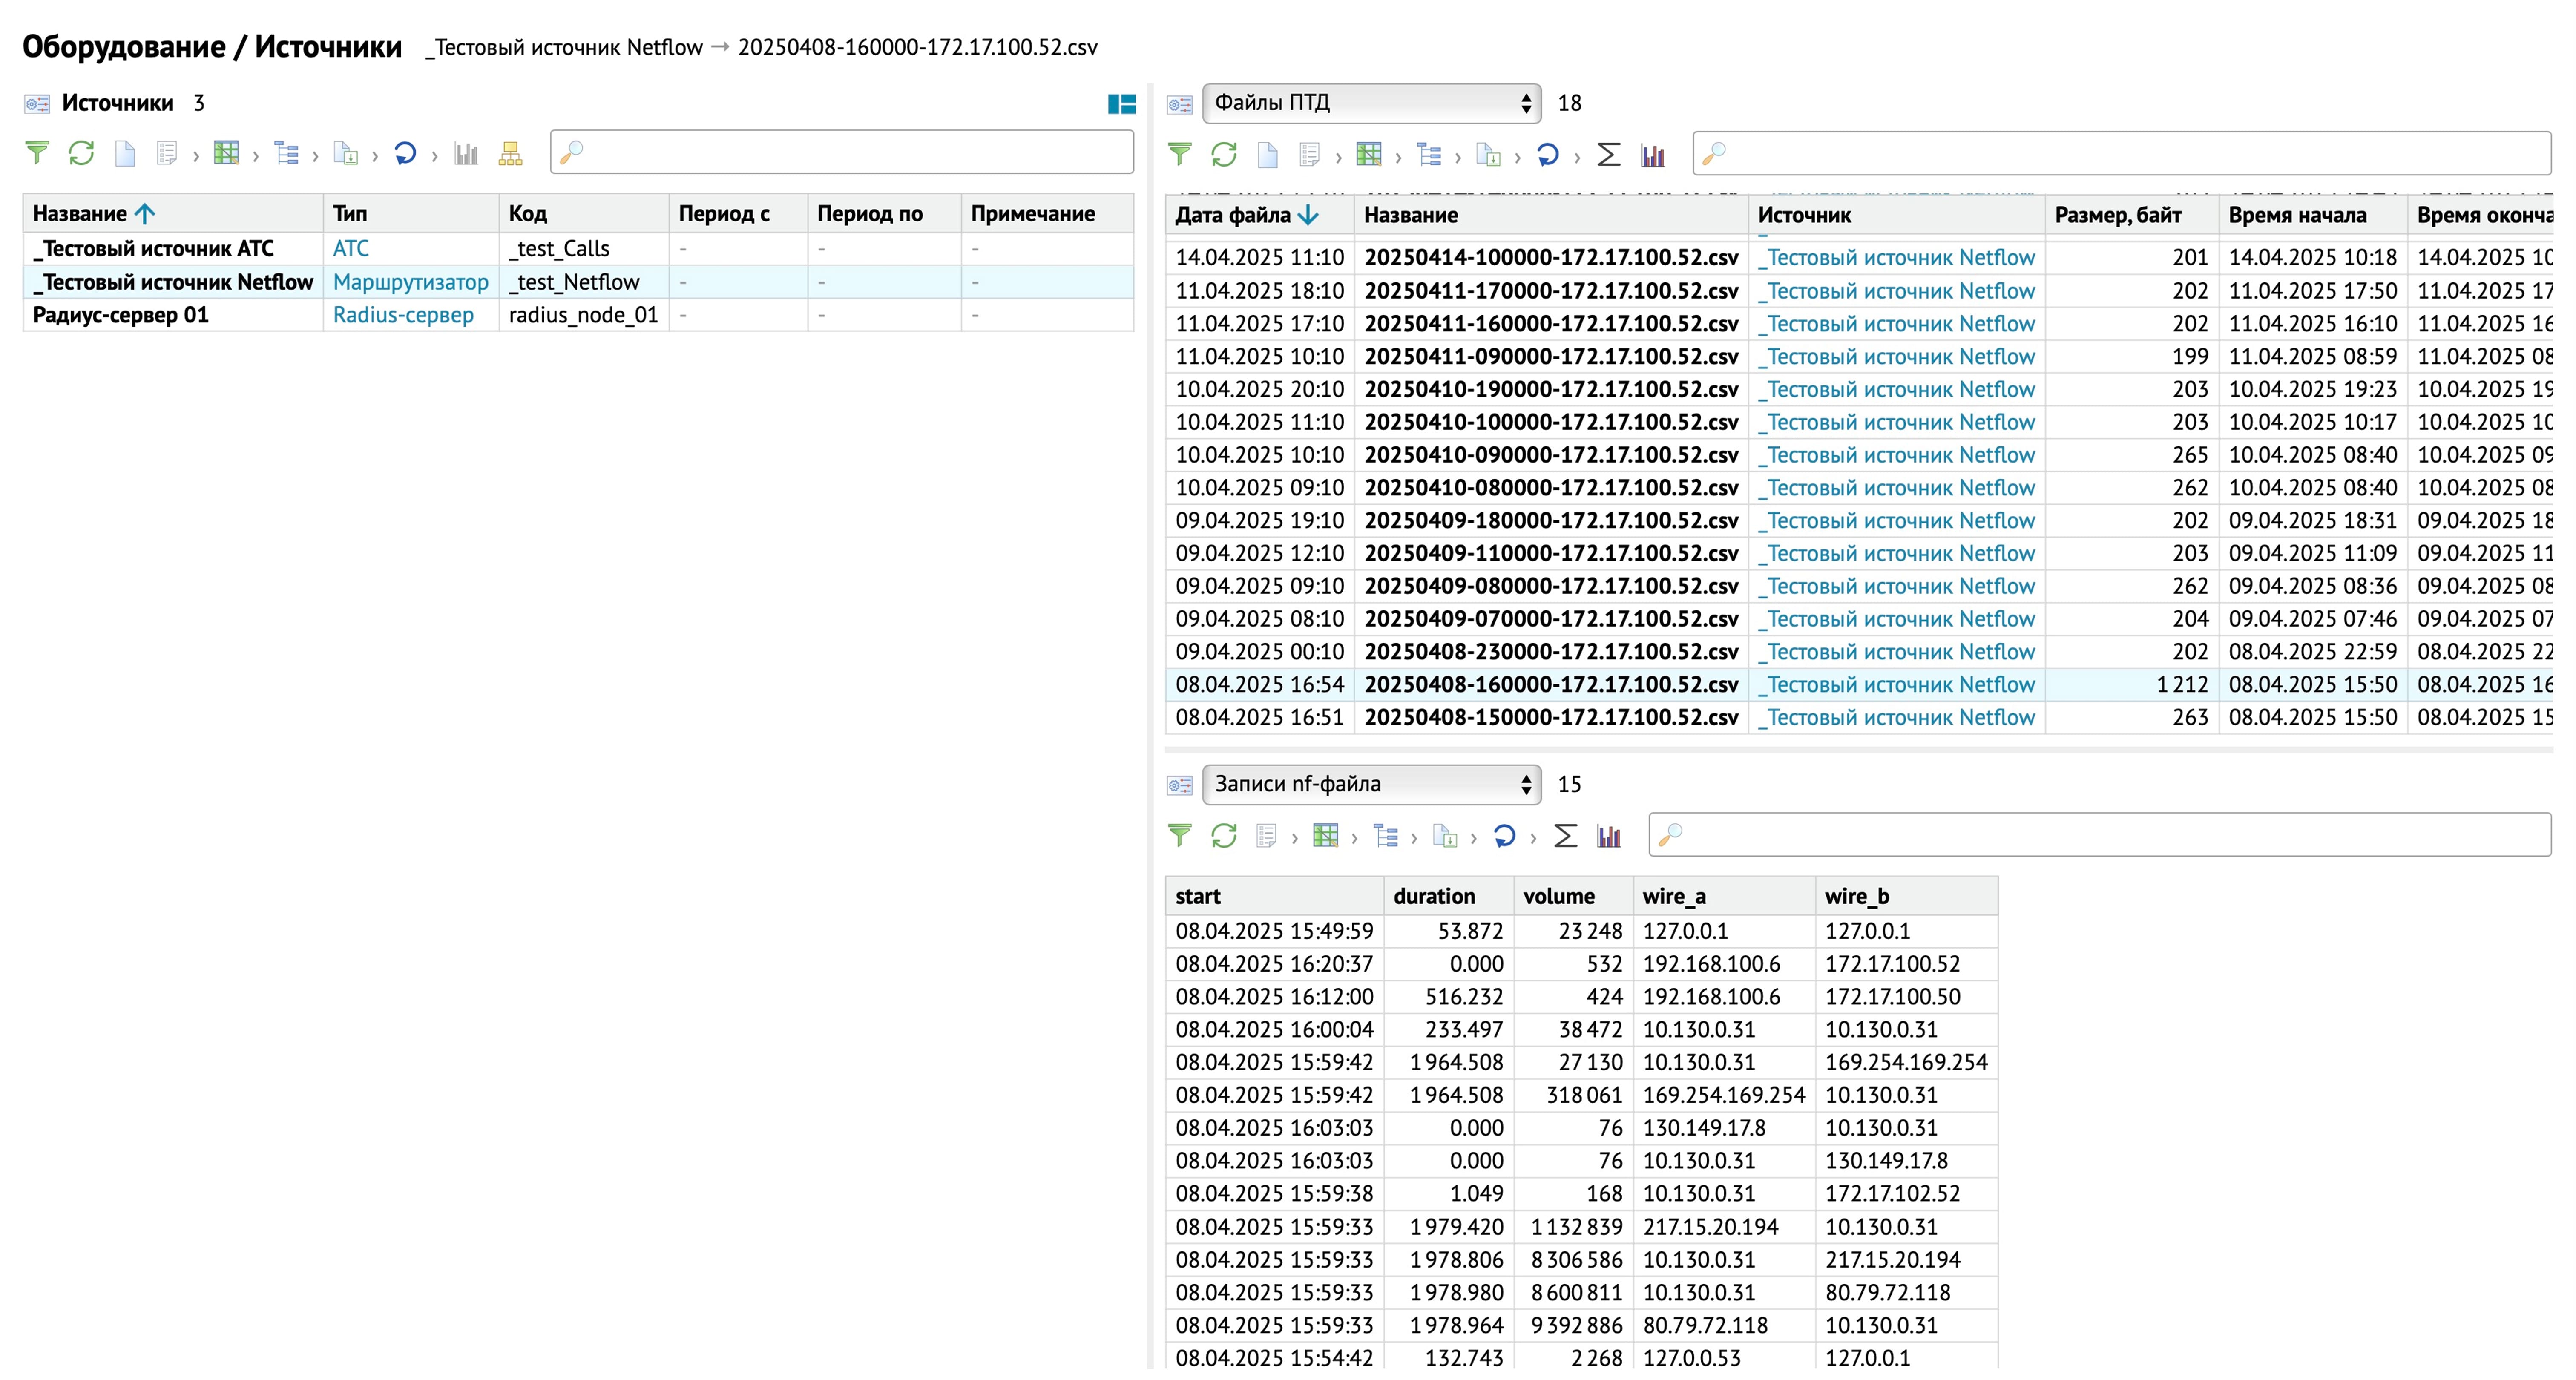Click the radius_node_01 code cell
The height and width of the screenshot is (1380, 2576).
pos(584,315)
